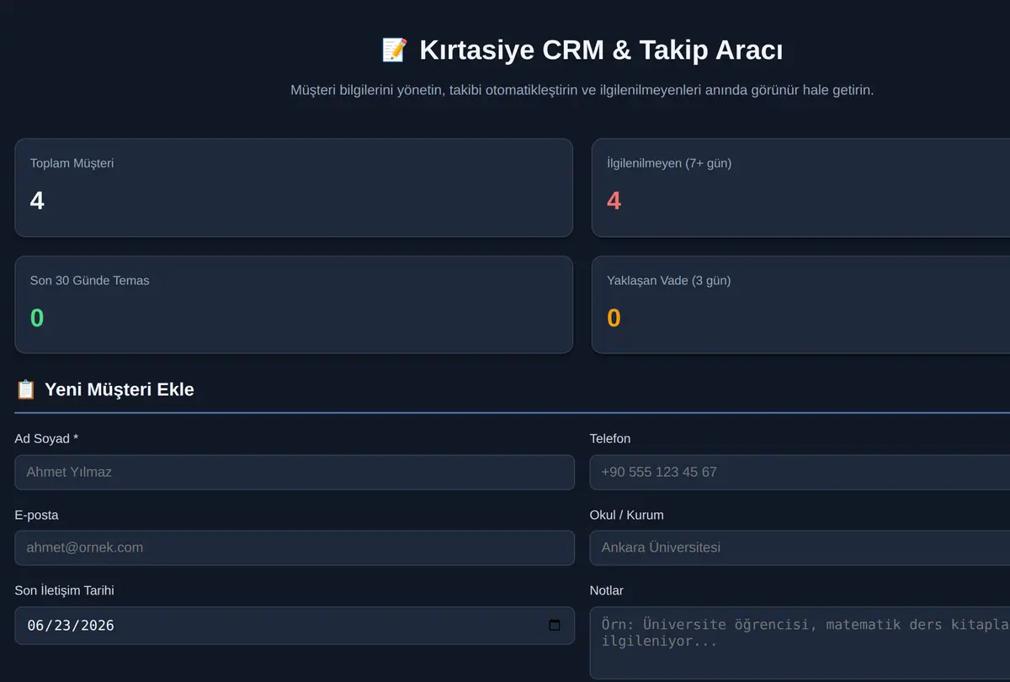Click the red 4 under İlgilenilmeyen
Viewport: 1010px width, 682px height.
pyautogui.click(x=614, y=201)
